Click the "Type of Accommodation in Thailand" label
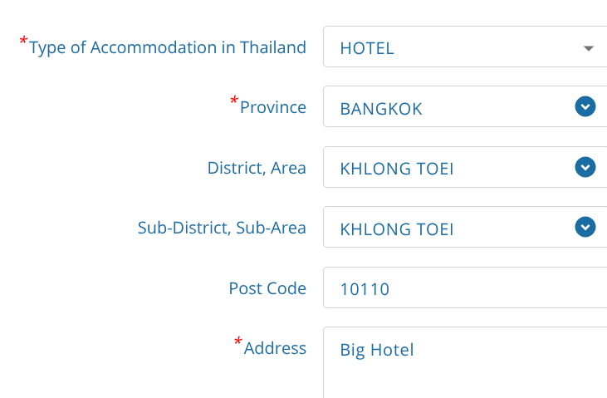Screen dimensions: 607x398 [x=168, y=47]
